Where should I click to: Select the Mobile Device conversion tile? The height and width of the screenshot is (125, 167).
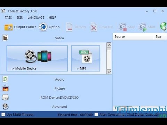(37, 58)
